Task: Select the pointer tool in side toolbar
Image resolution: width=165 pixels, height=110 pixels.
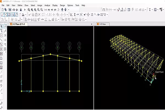Action: (x=2, y=26)
